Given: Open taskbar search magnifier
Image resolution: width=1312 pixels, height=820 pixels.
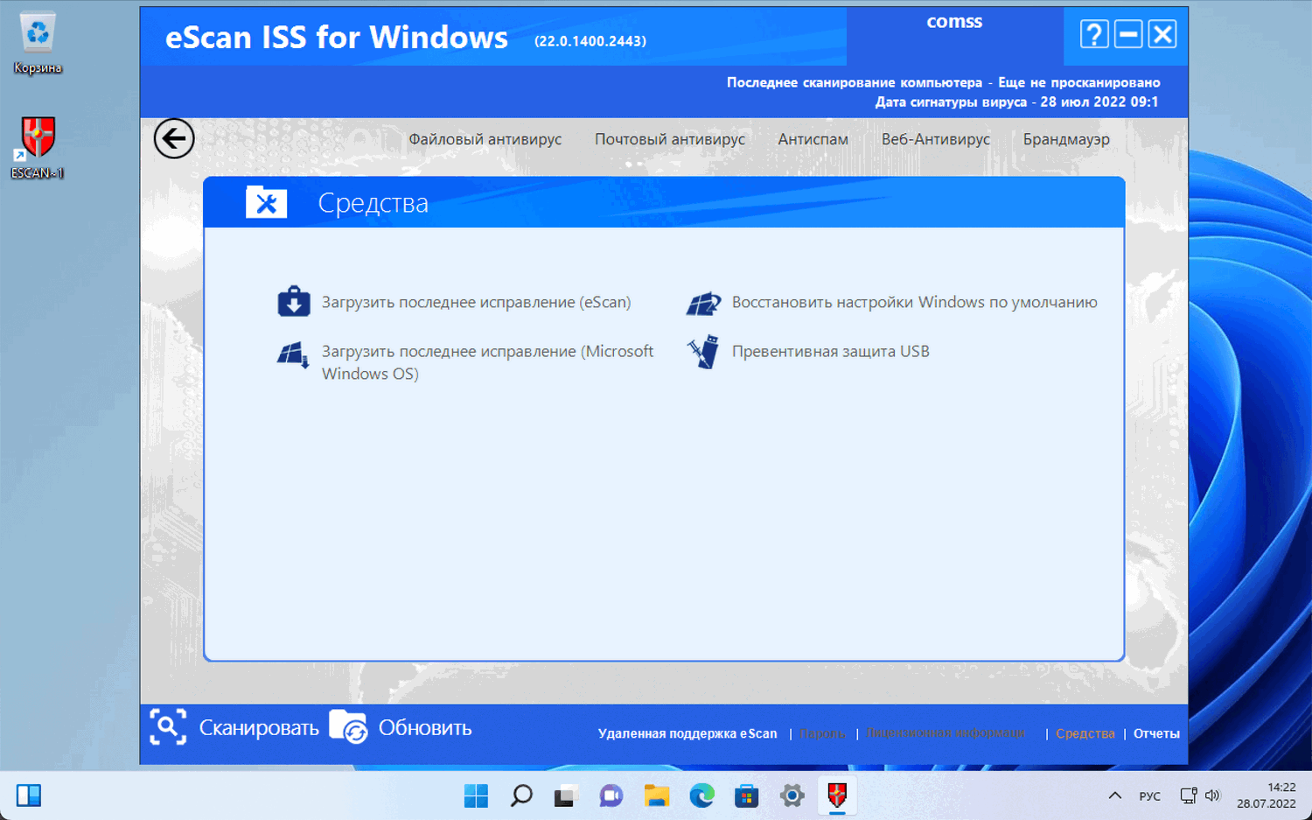Looking at the screenshot, I should pos(521,795).
